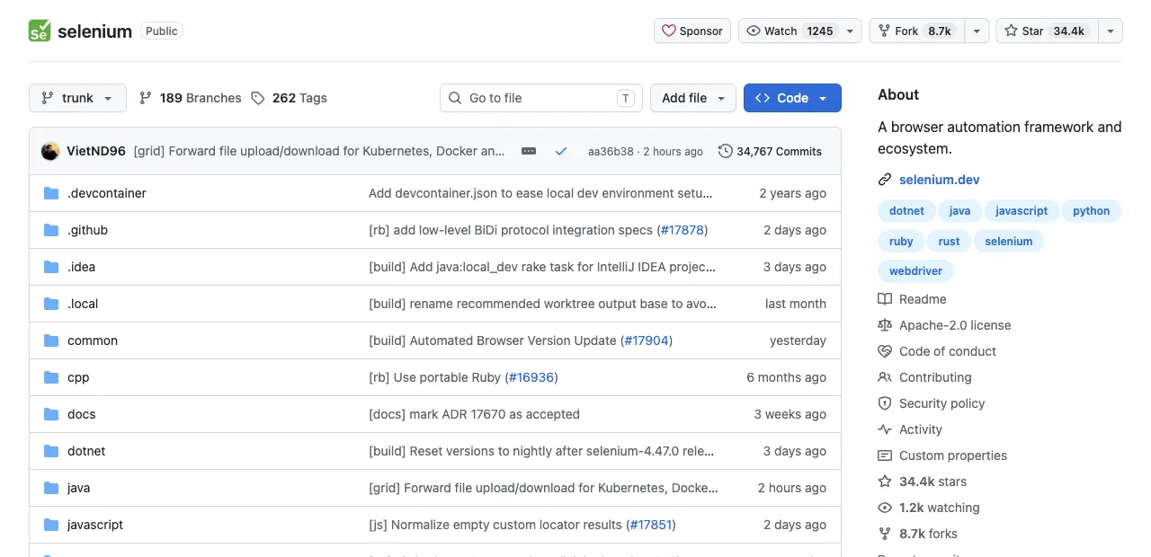The width and height of the screenshot is (1151, 557).
Task: Open the javascript directory
Action: (95, 525)
